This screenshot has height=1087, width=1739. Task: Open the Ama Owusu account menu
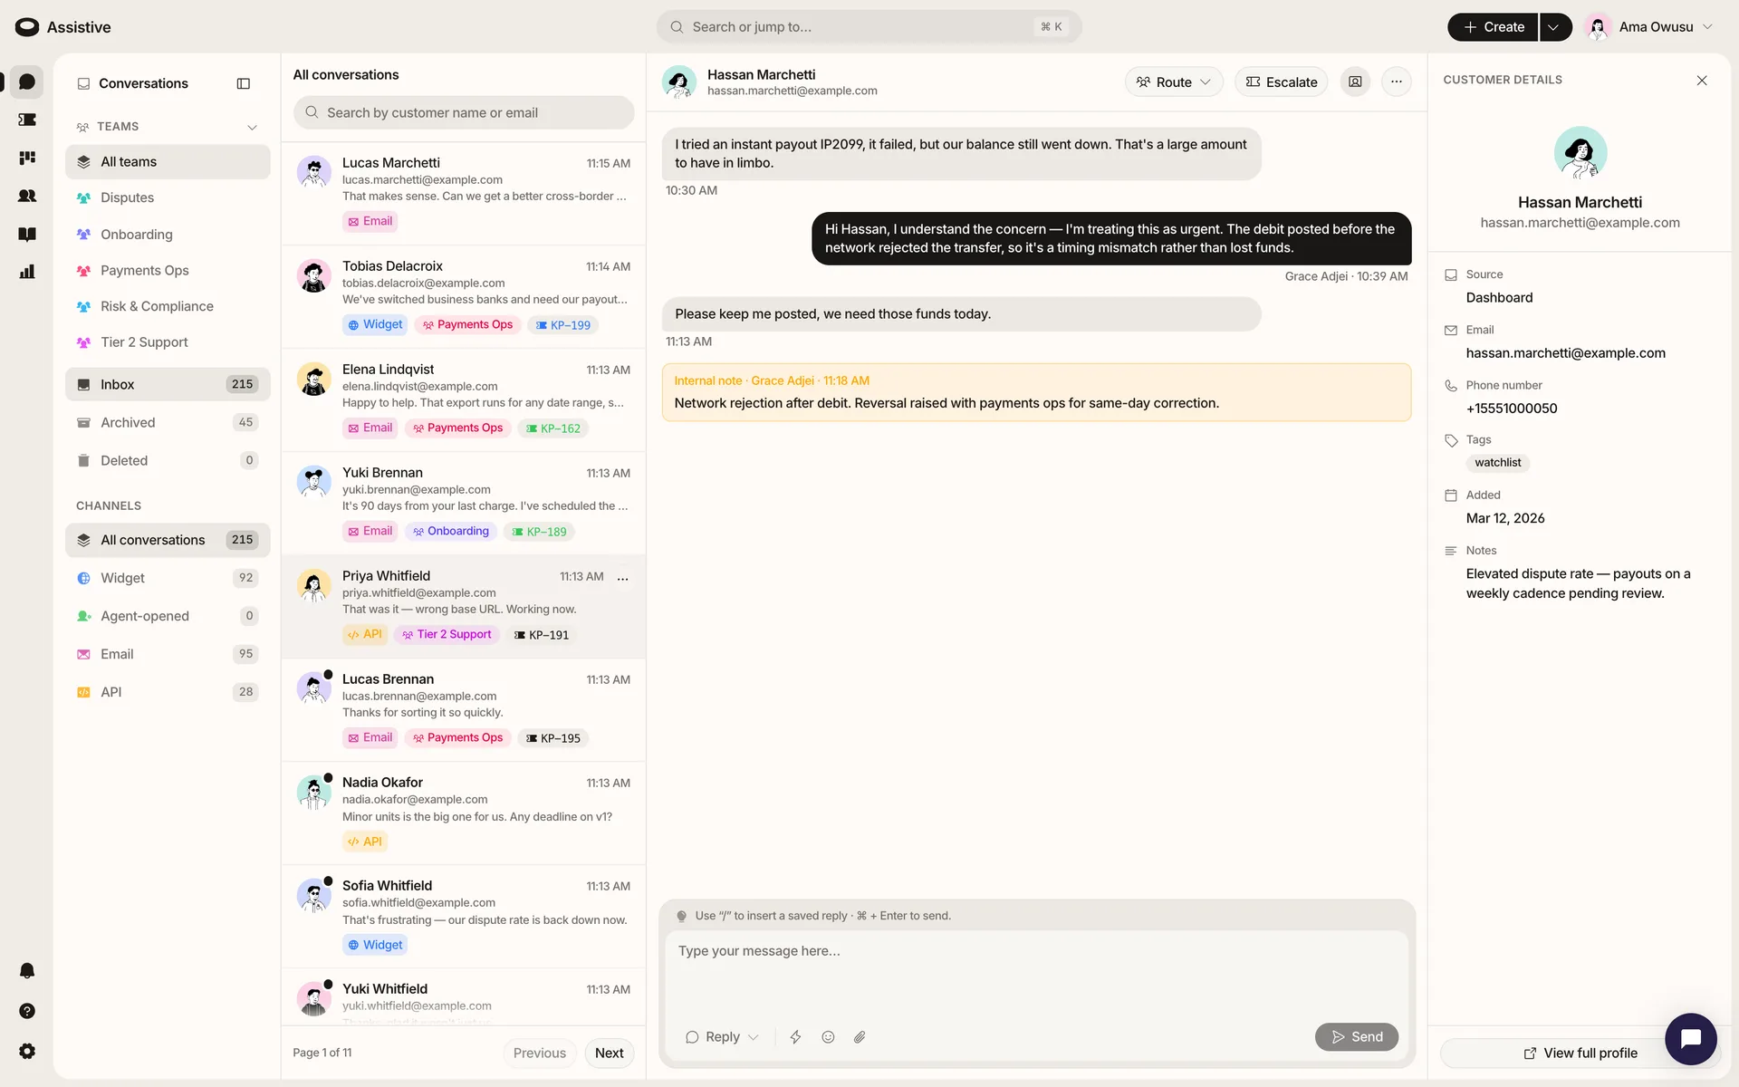coord(1648,27)
